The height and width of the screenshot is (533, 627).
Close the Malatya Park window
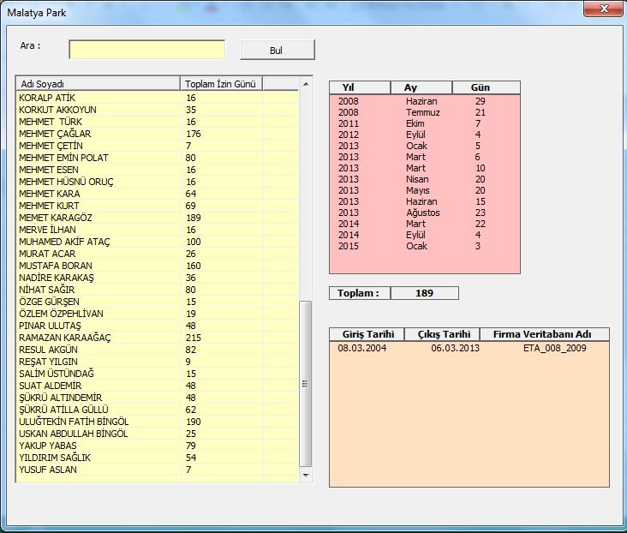[603, 9]
